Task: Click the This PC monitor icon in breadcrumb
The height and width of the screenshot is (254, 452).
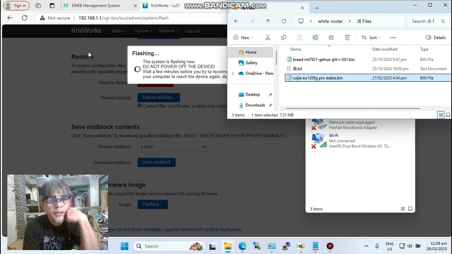Action: (x=301, y=21)
